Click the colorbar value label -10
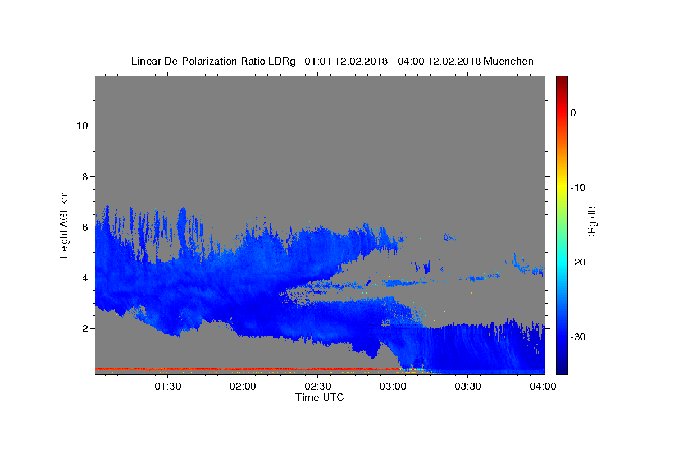The height and width of the screenshot is (449, 674). (577, 187)
